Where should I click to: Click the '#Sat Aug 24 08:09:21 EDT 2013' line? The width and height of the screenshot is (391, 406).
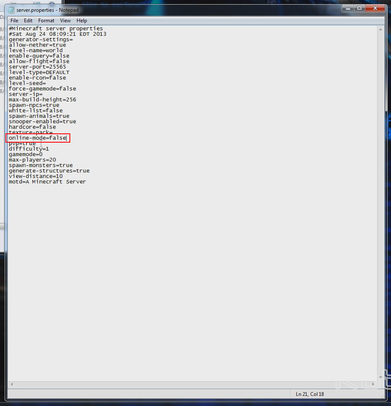point(58,34)
